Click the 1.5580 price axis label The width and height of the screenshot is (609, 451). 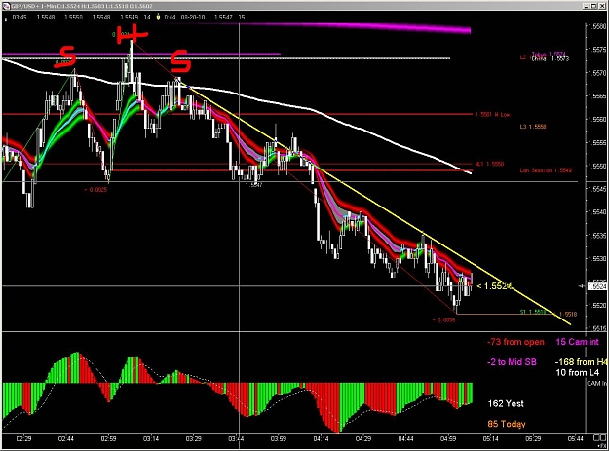(597, 26)
